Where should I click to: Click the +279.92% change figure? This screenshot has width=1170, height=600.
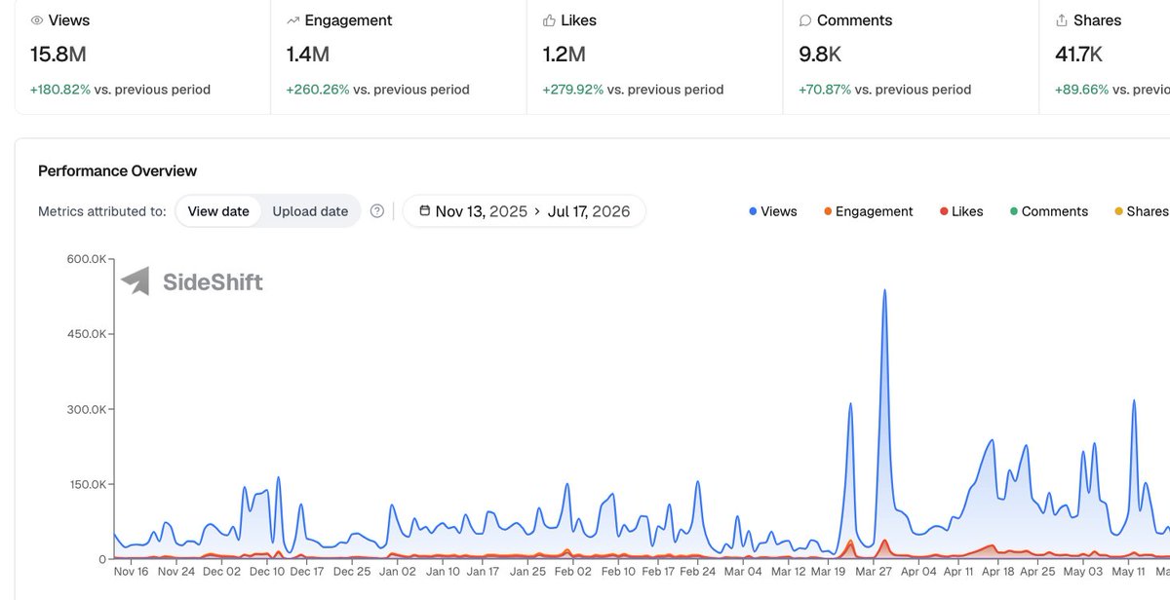click(573, 90)
